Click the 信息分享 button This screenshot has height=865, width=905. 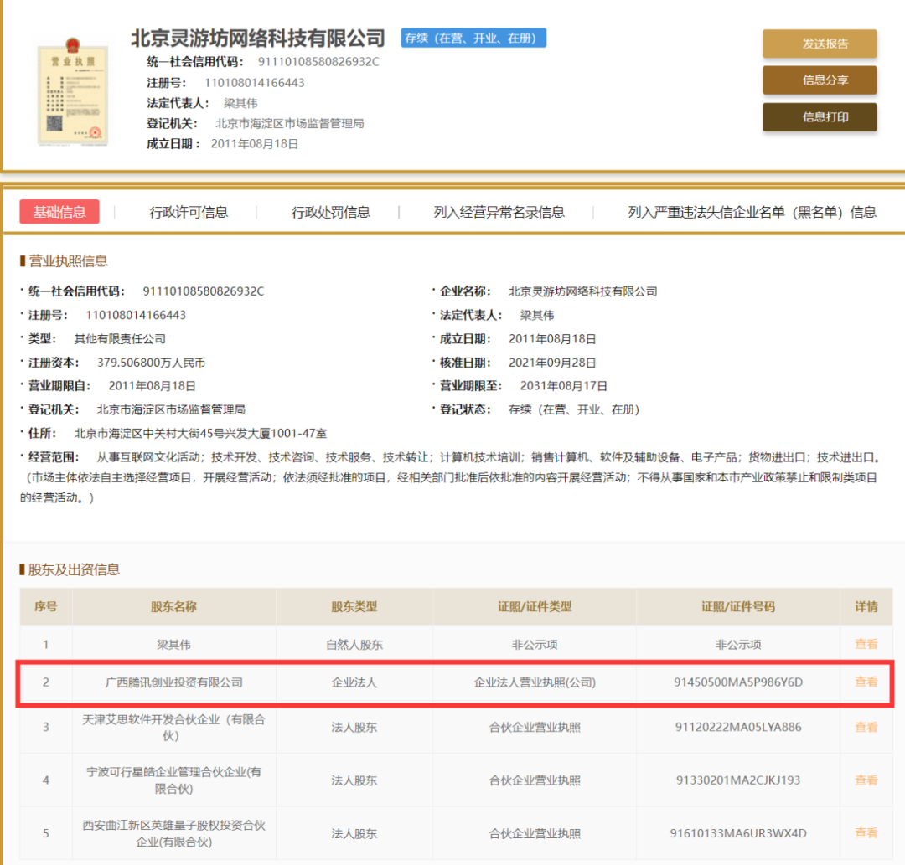click(x=820, y=80)
